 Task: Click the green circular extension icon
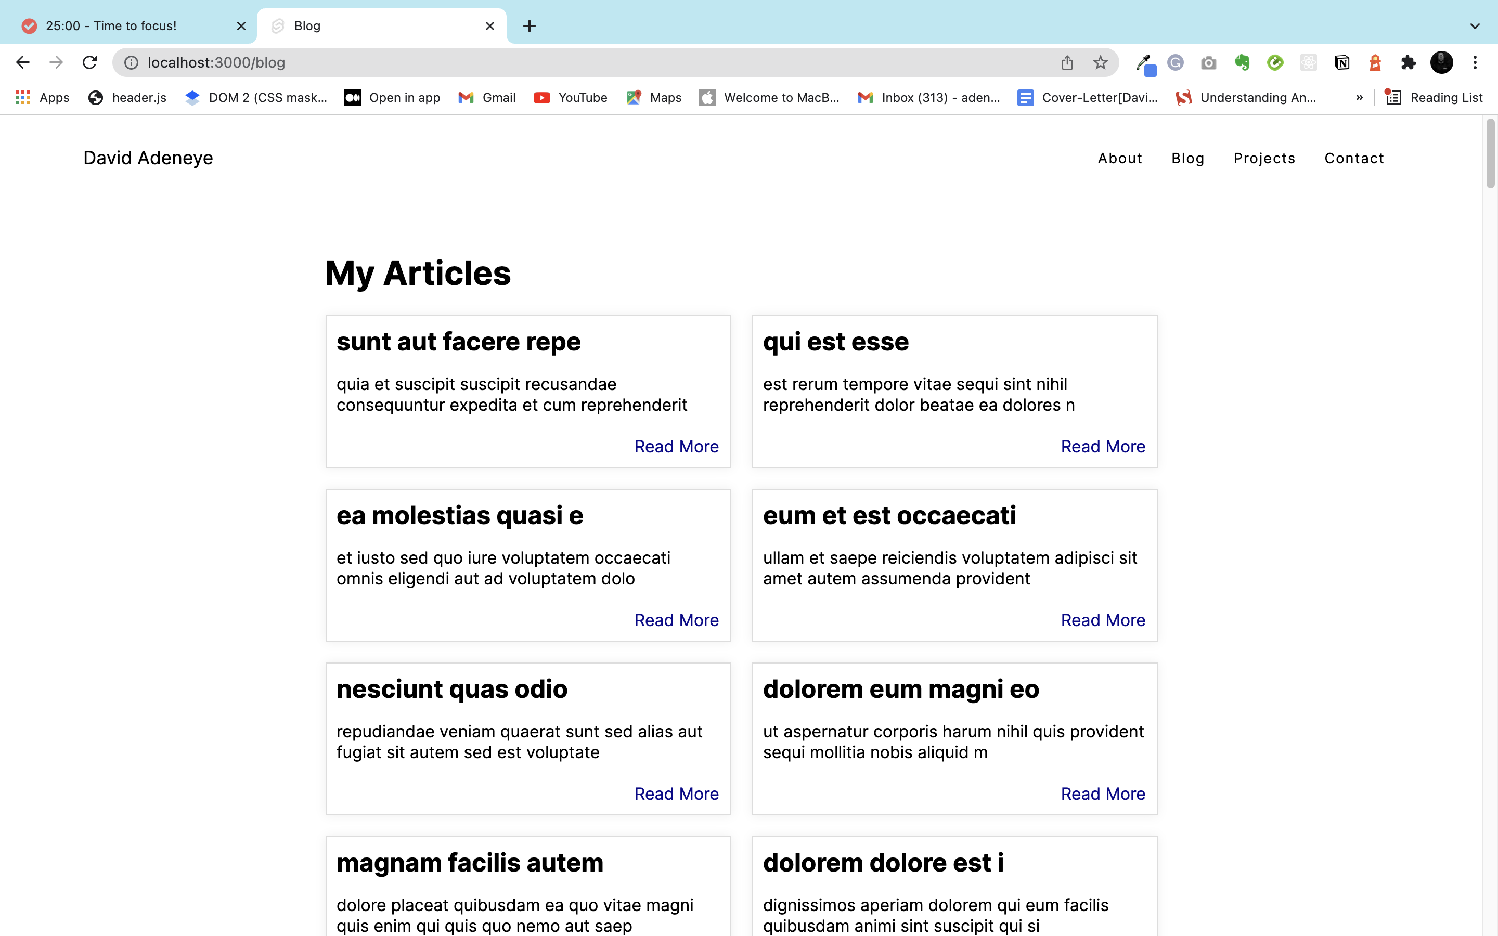pos(1275,62)
